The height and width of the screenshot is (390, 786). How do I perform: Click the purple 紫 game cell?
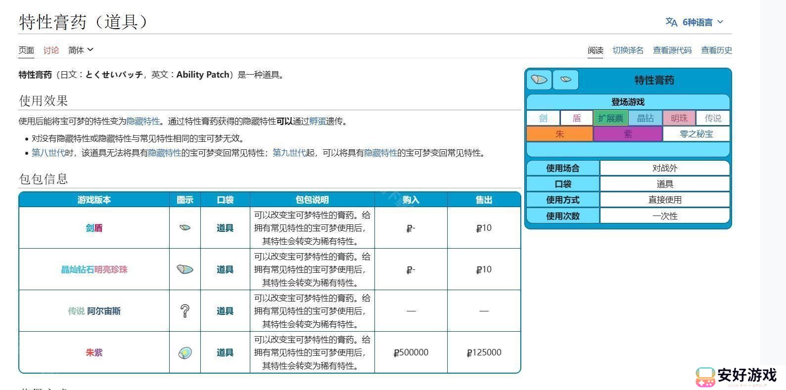(627, 134)
